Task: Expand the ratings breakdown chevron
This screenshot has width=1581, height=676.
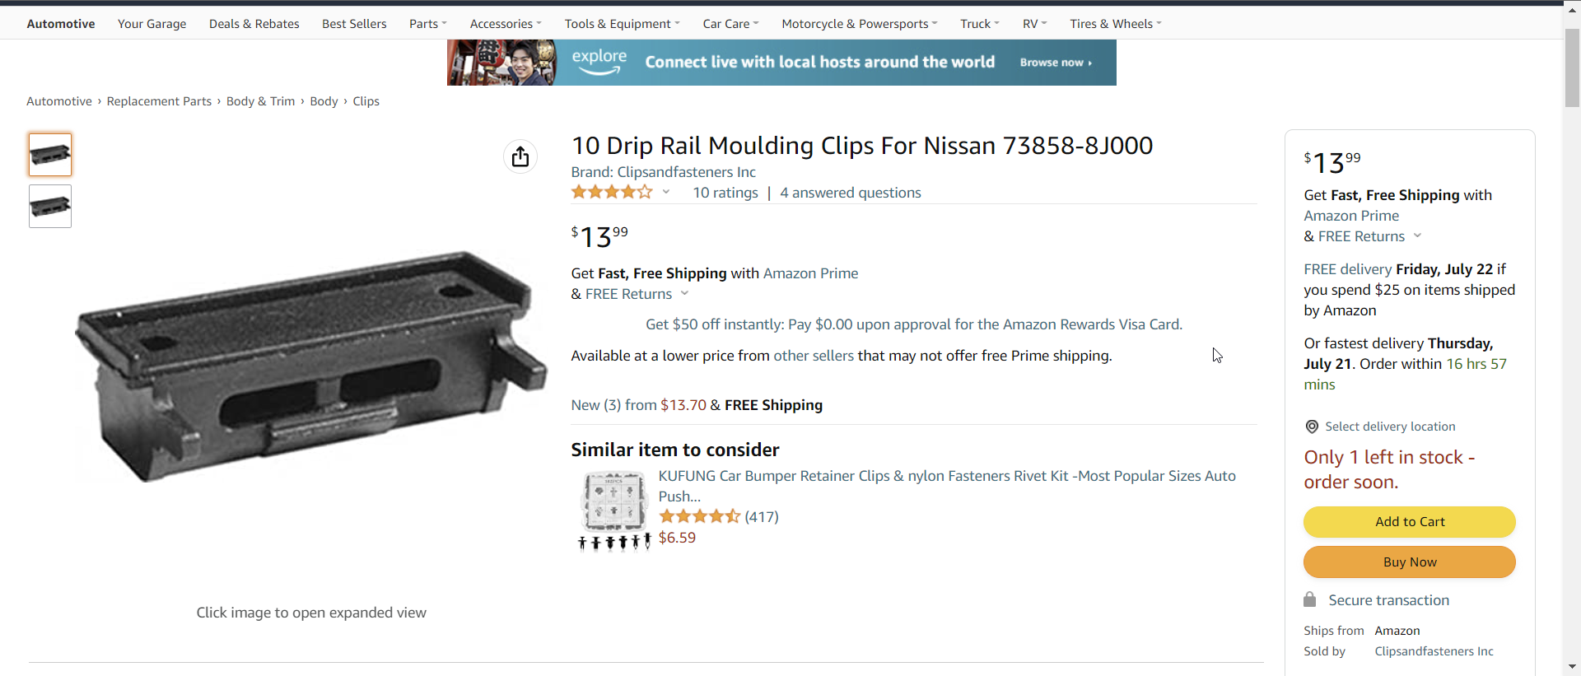Action: pos(666,193)
